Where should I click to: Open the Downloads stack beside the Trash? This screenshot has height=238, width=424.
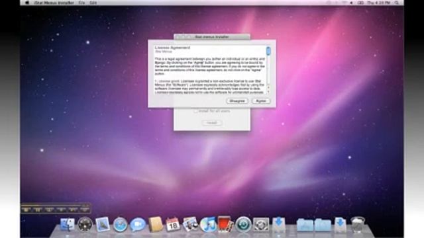pyautogui.click(x=340, y=225)
